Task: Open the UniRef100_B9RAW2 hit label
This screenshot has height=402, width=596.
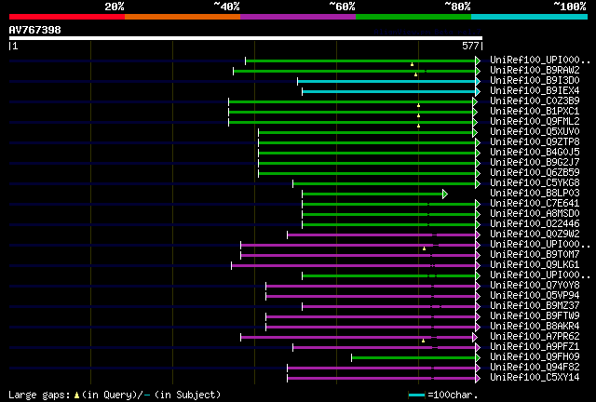Action: pyautogui.click(x=535, y=70)
